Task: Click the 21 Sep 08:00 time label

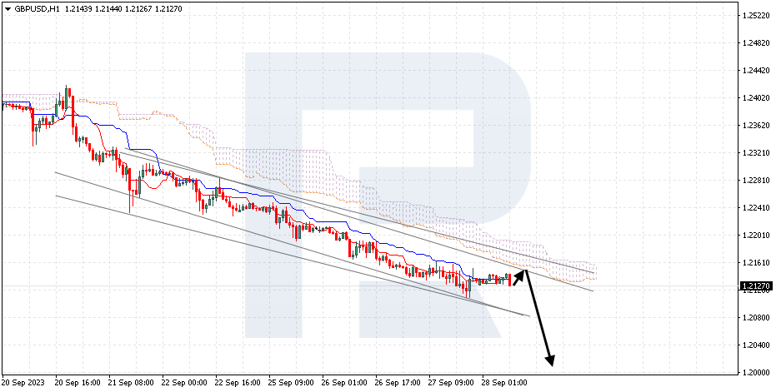Action: click(132, 383)
